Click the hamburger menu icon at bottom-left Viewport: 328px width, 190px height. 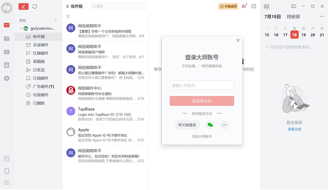point(7,182)
